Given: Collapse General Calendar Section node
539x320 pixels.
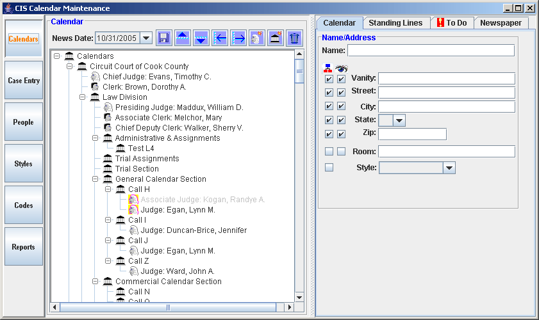Looking at the screenshot, I should pos(95,179).
